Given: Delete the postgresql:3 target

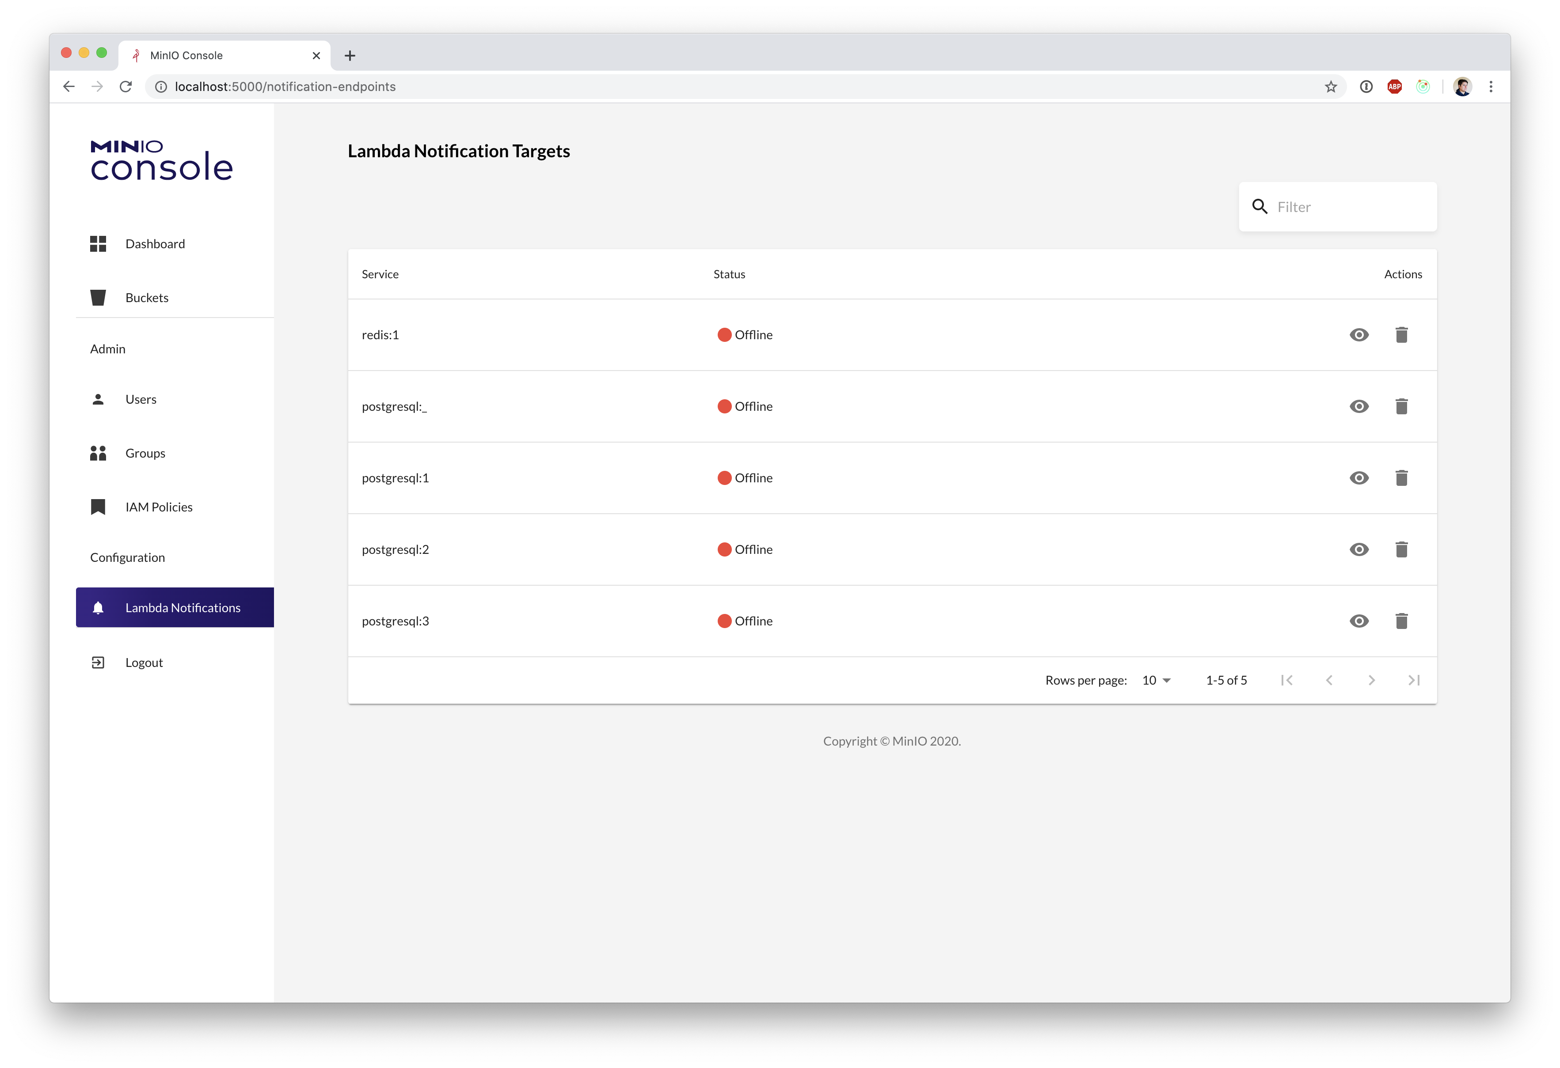Looking at the screenshot, I should pos(1401,621).
